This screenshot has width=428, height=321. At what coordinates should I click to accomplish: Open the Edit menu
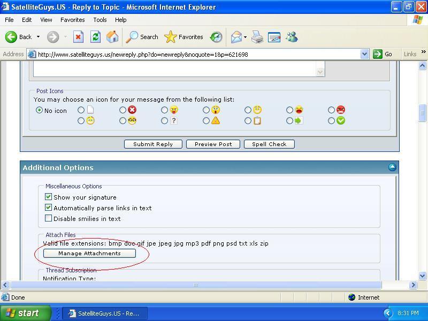pyautogui.click(x=27, y=20)
